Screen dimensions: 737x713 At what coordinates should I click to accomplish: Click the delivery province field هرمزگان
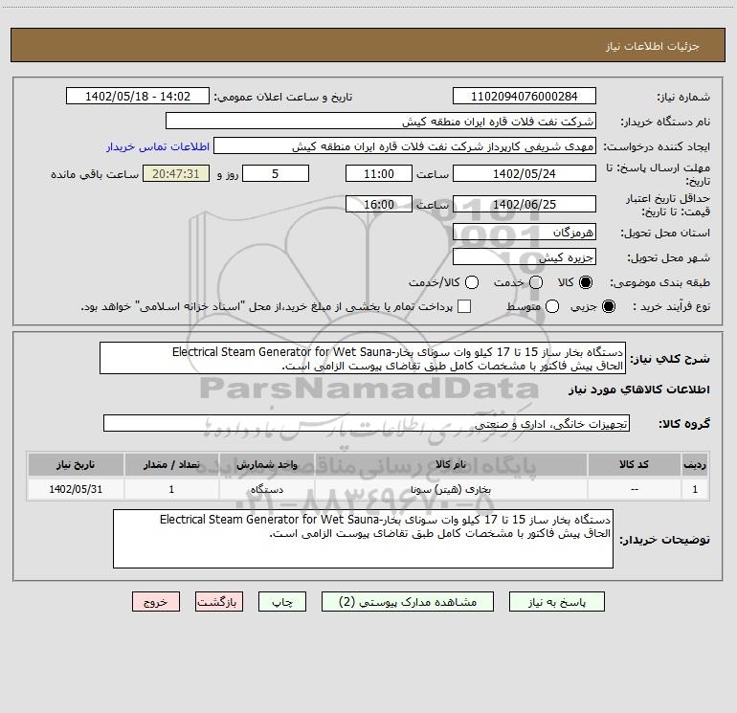tap(525, 232)
